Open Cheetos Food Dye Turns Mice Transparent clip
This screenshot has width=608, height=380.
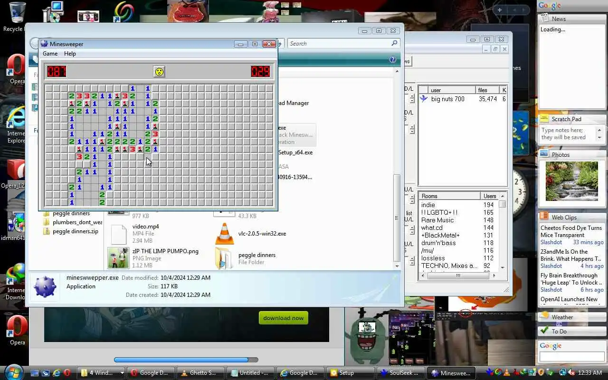point(571,231)
